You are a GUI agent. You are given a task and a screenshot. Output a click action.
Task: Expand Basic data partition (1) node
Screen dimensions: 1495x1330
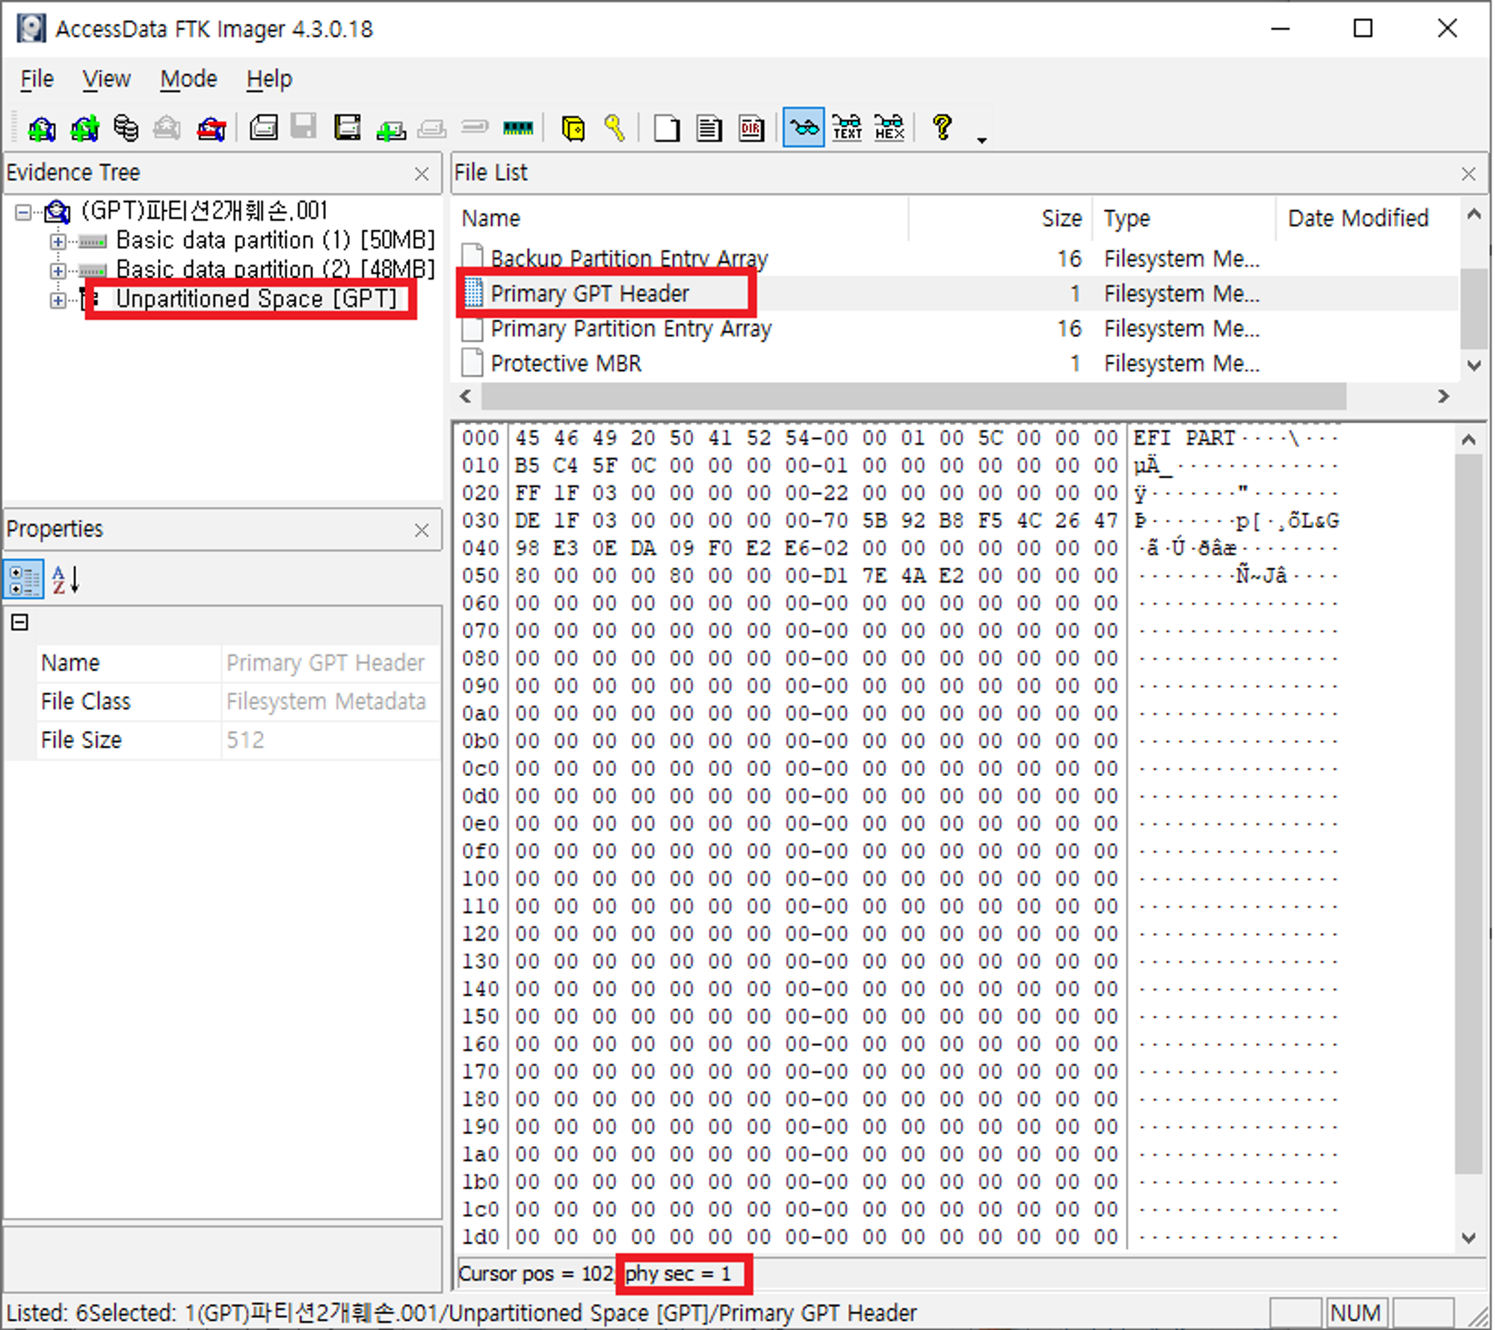(x=58, y=241)
